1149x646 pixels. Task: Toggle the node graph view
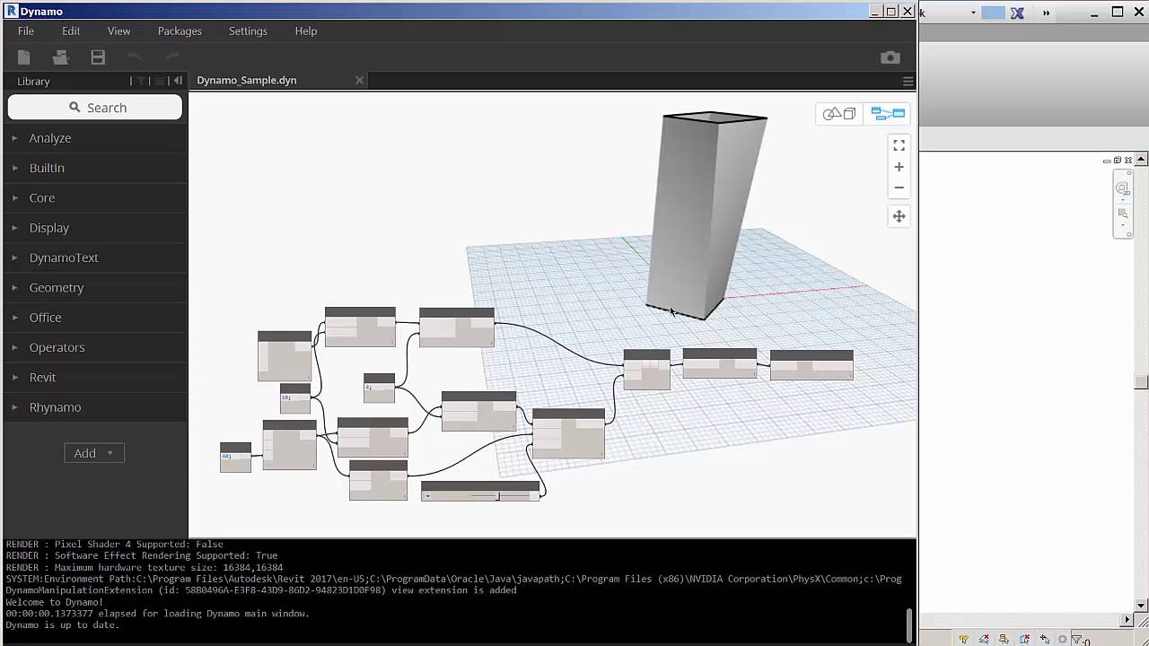click(x=887, y=113)
